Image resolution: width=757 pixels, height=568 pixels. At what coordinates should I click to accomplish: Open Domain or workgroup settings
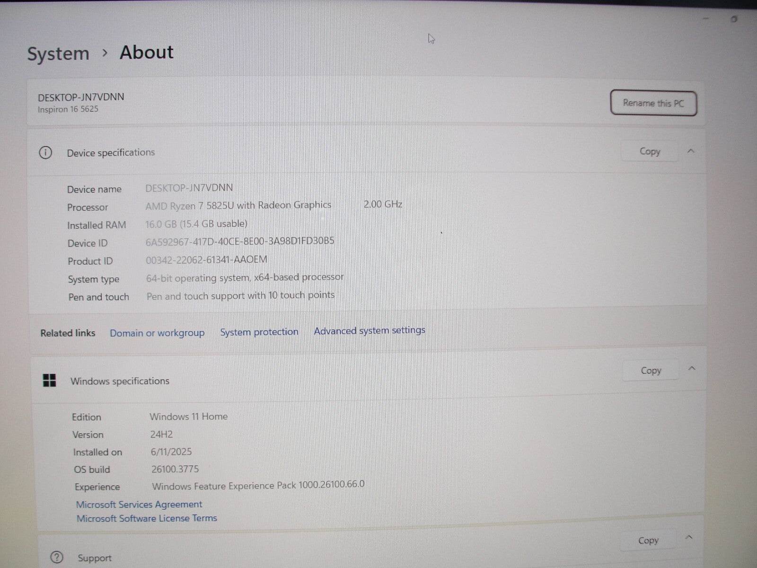(x=157, y=333)
